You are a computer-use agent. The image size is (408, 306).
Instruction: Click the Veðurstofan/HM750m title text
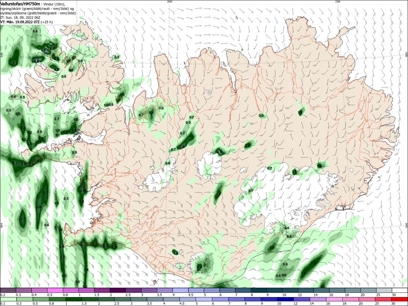coord(20,4)
